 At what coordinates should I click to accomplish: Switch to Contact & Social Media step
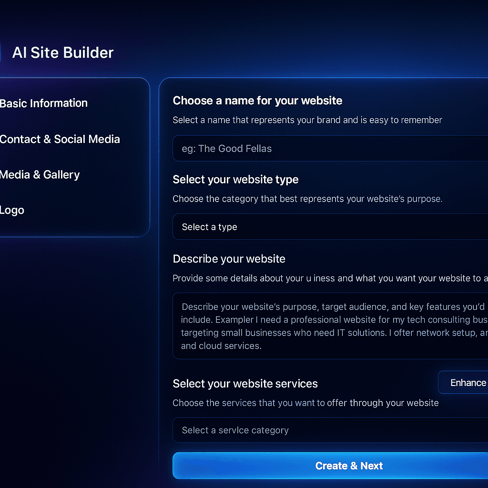[x=60, y=139]
